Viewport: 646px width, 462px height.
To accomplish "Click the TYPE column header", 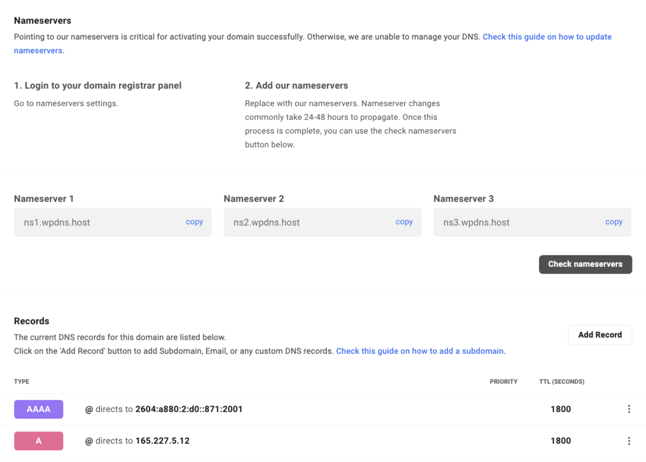I will click(x=22, y=381).
